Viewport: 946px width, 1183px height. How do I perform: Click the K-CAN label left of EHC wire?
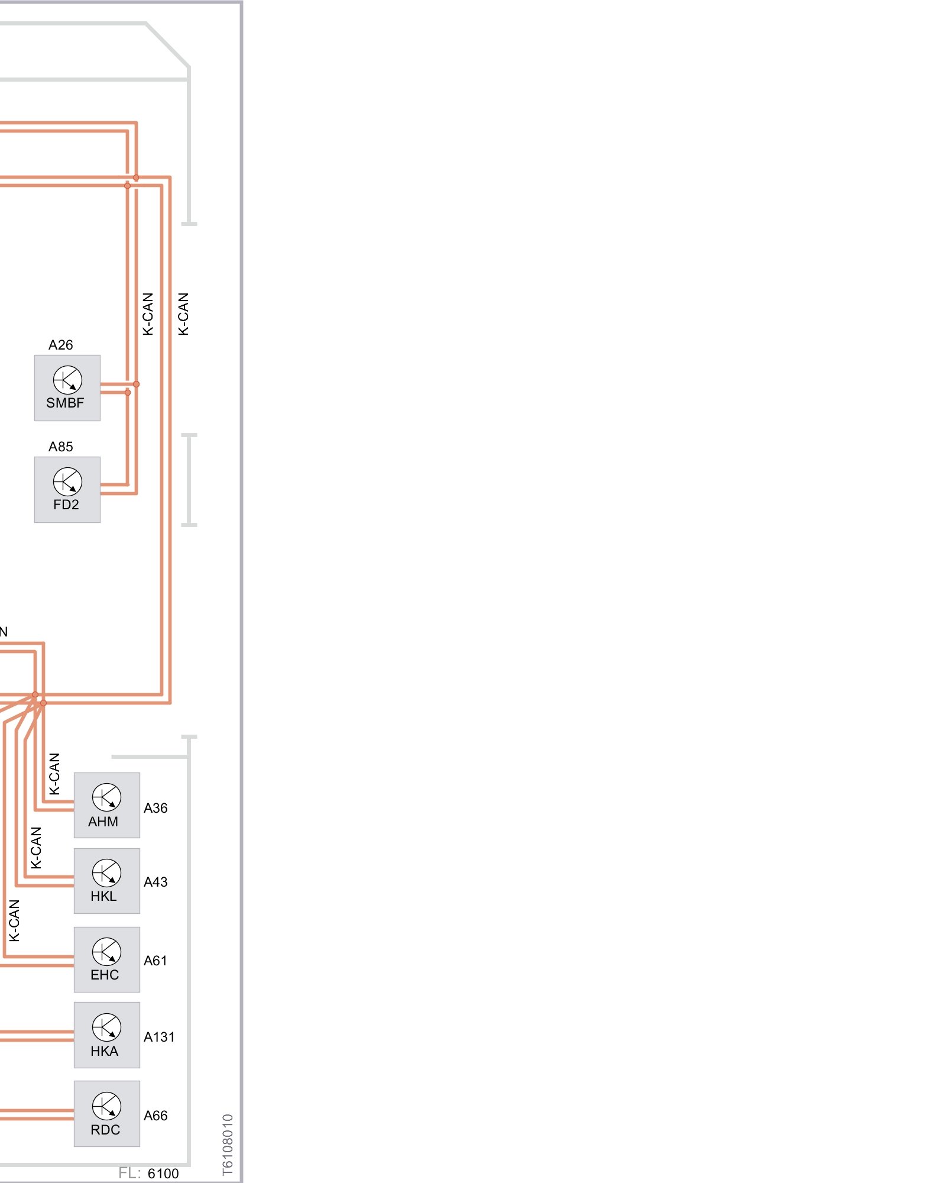(14, 920)
